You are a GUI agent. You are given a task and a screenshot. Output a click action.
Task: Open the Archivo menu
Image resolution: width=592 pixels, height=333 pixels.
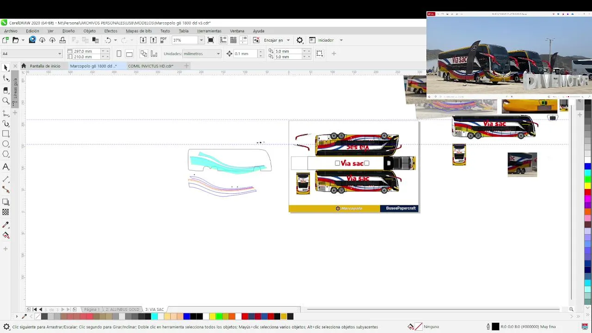tap(11, 31)
